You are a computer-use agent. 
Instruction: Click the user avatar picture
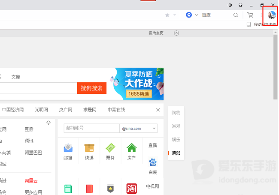point(272,15)
